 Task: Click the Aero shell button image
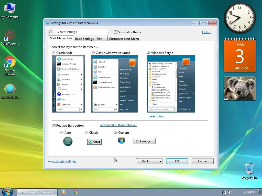[x=68, y=141]
